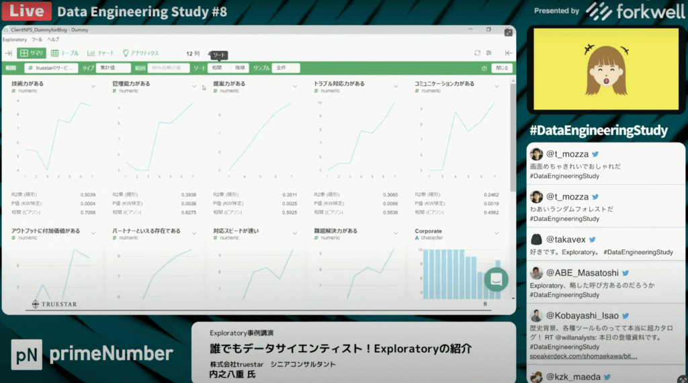This screenshot has width=688, height=383.
Task: Switch to the テーブル tab
Action: click(x=66, y=53)
